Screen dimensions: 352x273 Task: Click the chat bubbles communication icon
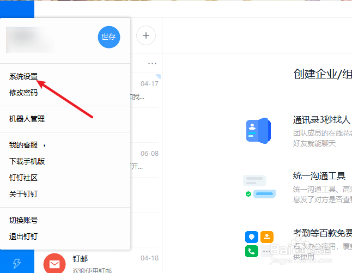pos(259,186)
